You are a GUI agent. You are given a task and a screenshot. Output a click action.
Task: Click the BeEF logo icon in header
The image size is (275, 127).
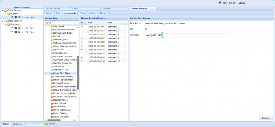point(220,3)
